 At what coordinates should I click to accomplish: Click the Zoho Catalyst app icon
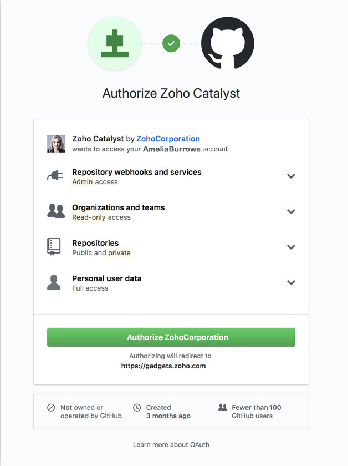point(115,43)
